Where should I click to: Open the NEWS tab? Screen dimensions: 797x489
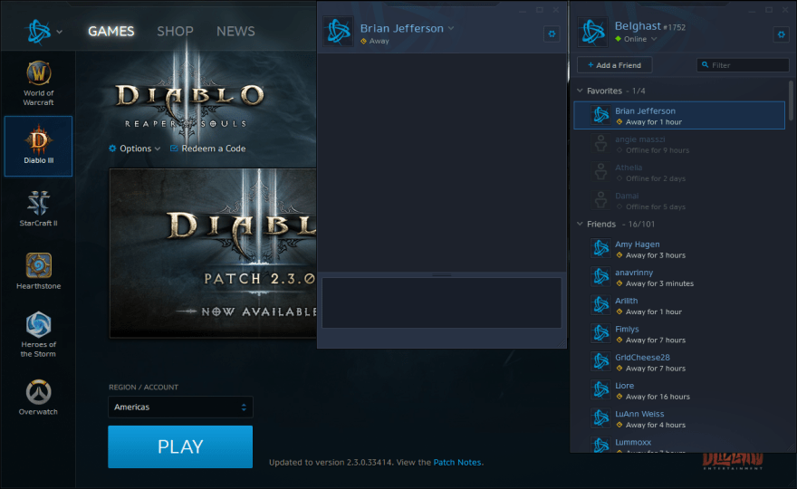pyautogui.click(x=235, y=32)
